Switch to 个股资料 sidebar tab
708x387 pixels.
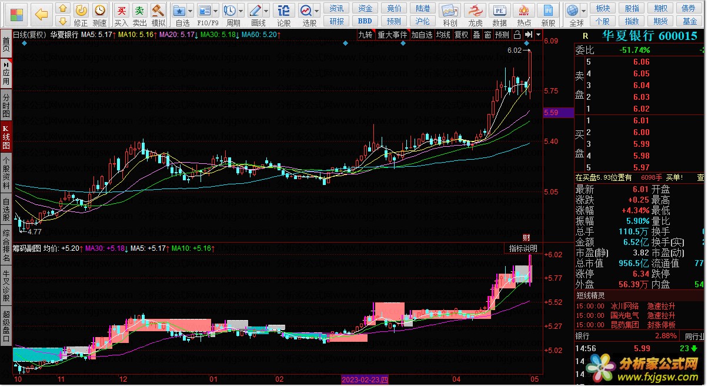click(6, 172)
